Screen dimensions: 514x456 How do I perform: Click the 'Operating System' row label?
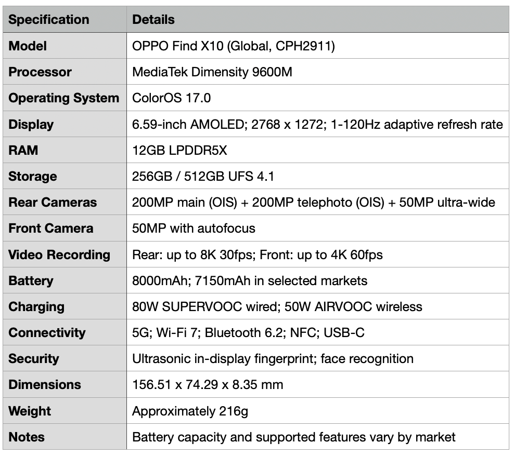[63, 98]
